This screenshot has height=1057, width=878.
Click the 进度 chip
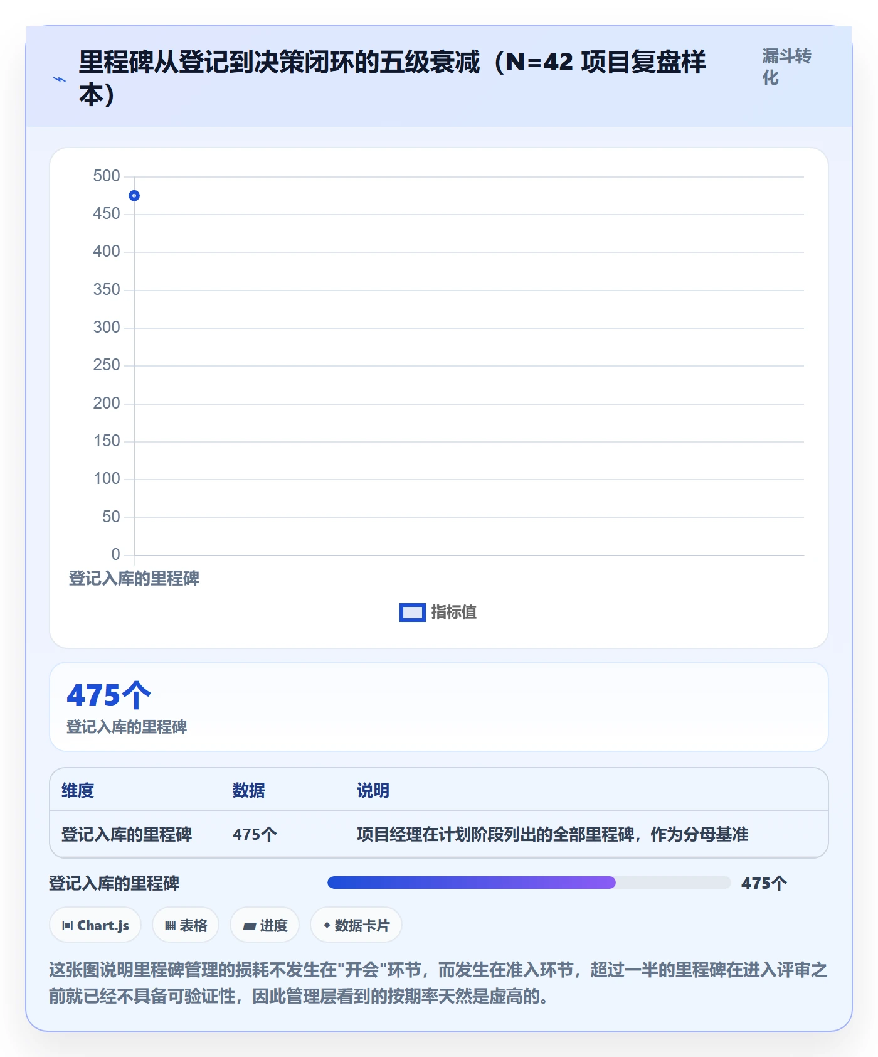265,925
